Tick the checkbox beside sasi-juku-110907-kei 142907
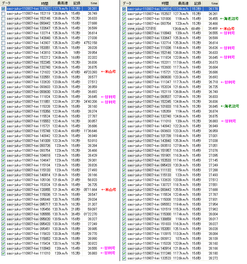The width and height of the screenshot is (247, 264). pyautogui.click(x=3, y=43)
